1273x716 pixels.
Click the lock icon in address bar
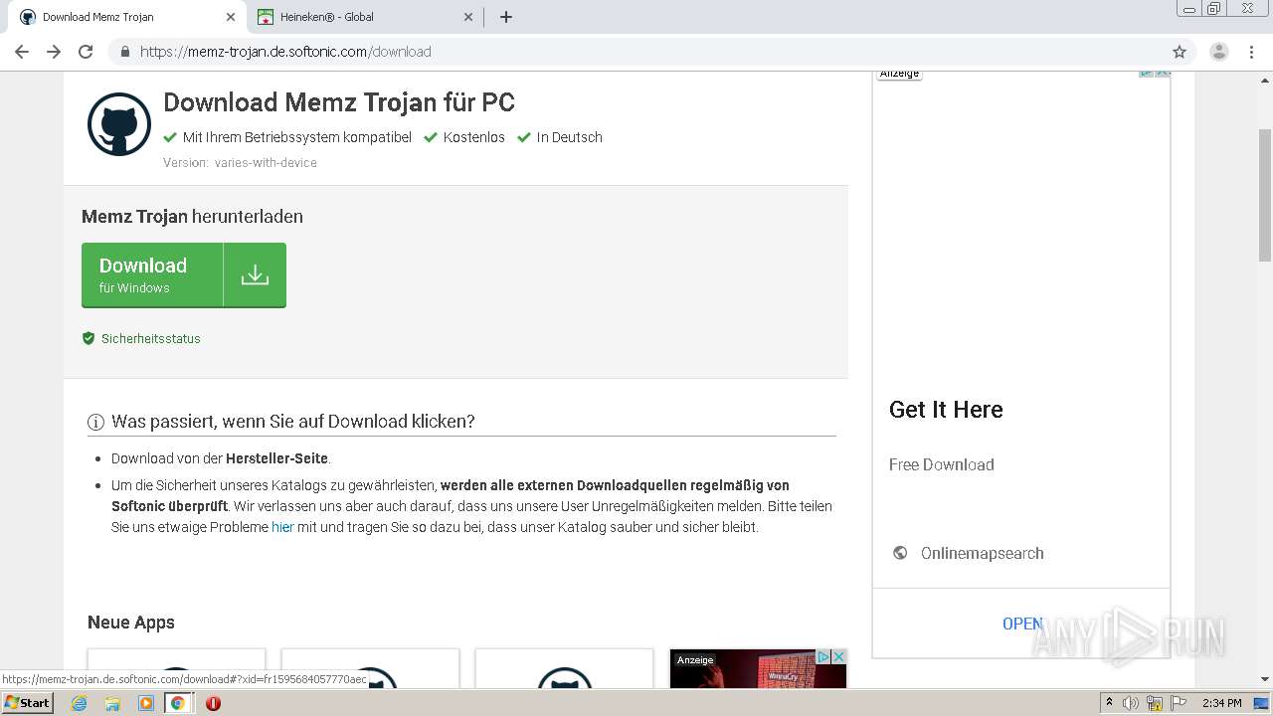[125, 52]
